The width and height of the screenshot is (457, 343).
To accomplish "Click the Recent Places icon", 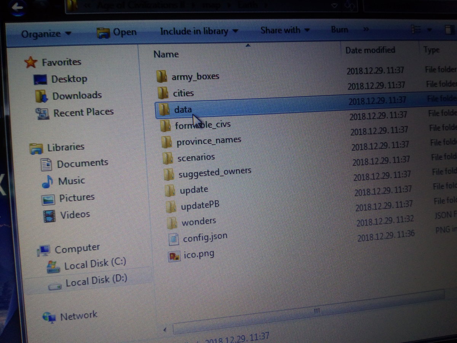I will [42, 113].
